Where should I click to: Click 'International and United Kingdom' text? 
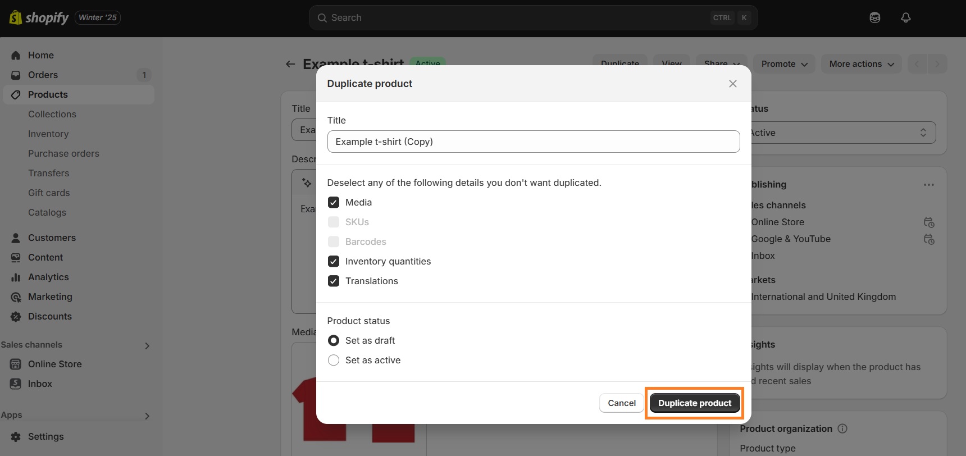(823, 297)
